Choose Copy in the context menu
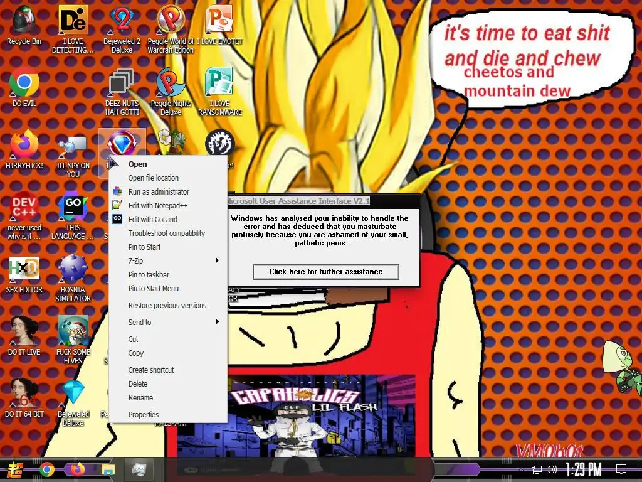642x482 pixels. [168, 353]
